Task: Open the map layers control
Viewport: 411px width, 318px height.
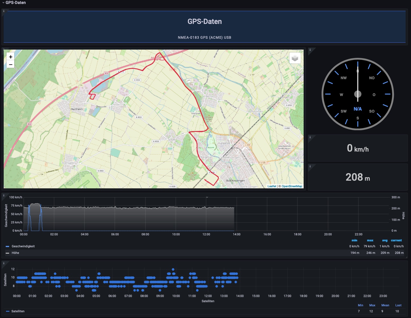Action: click(x=295, y=58)
